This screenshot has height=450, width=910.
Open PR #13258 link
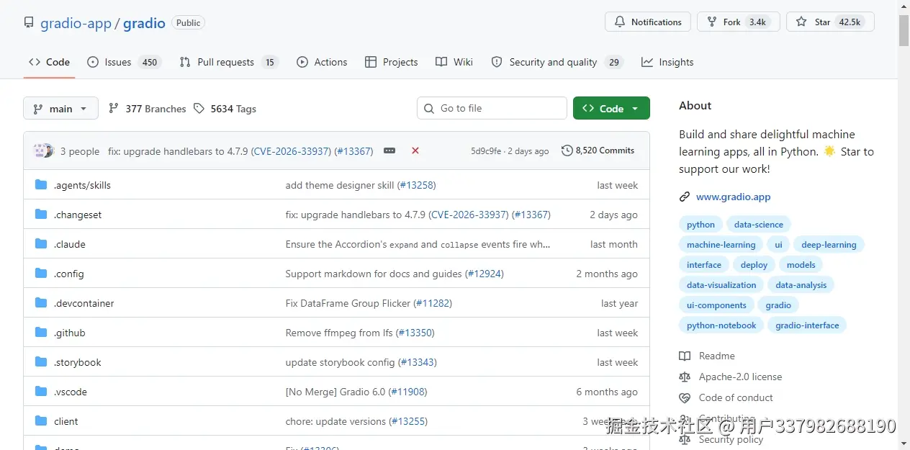click(417, 185)
